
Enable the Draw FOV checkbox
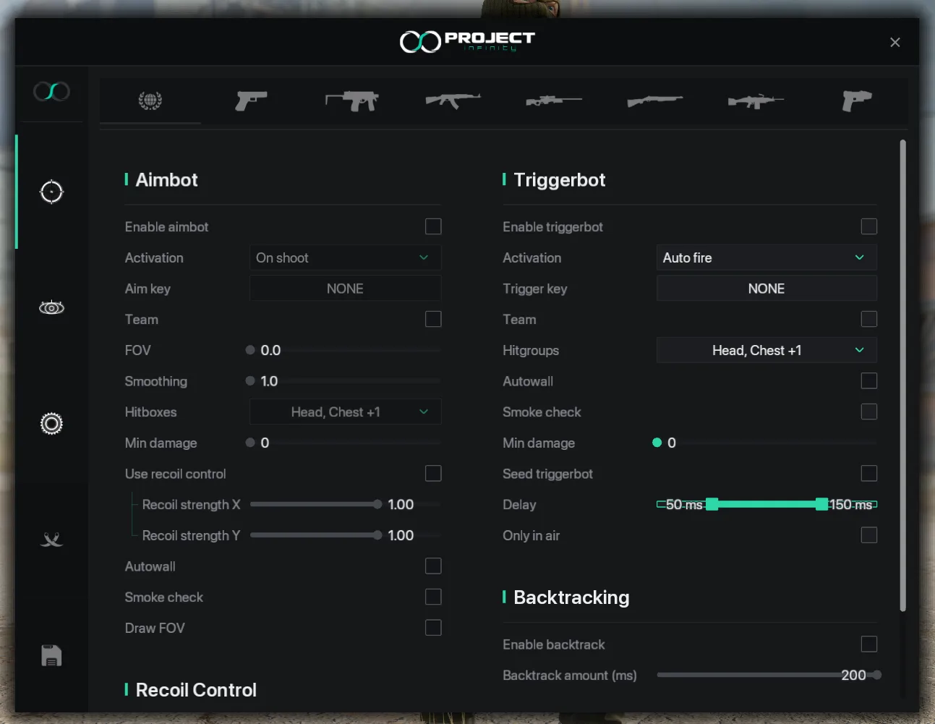click(x=433, y=628)
